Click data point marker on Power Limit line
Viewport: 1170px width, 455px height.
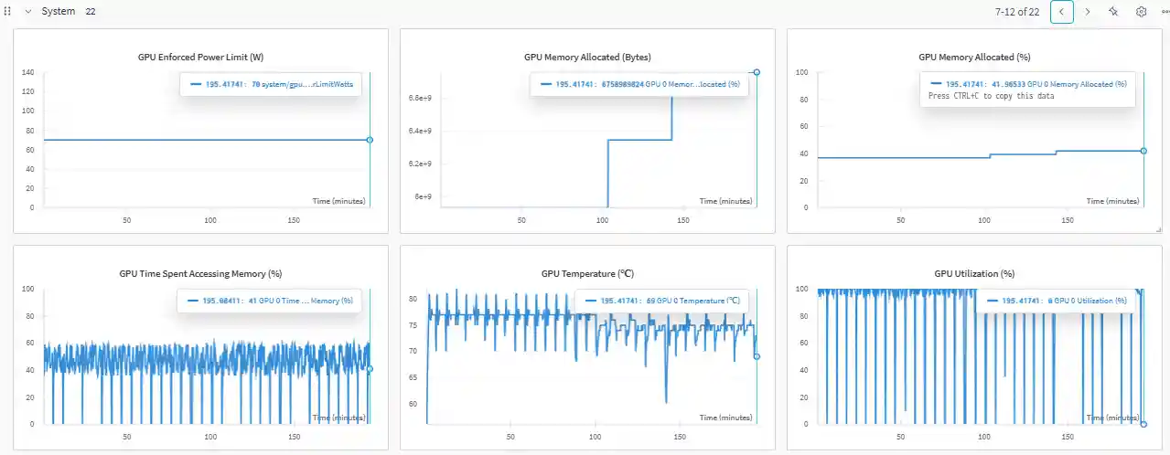coord(370,140)
